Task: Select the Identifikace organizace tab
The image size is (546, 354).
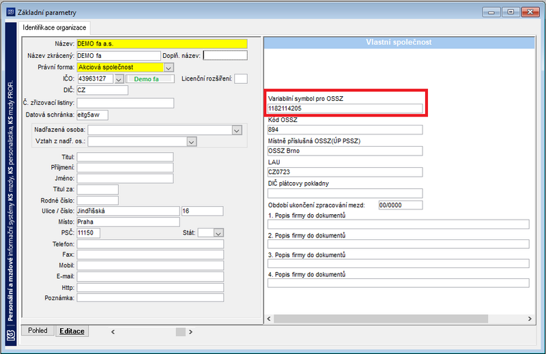Action: click(x=55, y=28)
